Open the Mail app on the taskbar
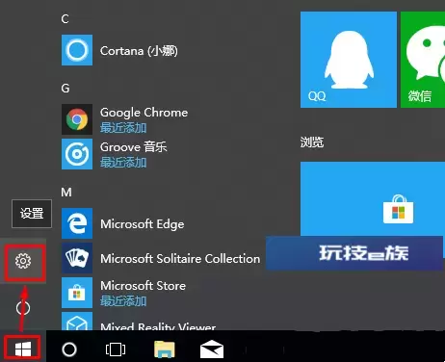Viewport: 445px width, 362px height. pos(212,349)
